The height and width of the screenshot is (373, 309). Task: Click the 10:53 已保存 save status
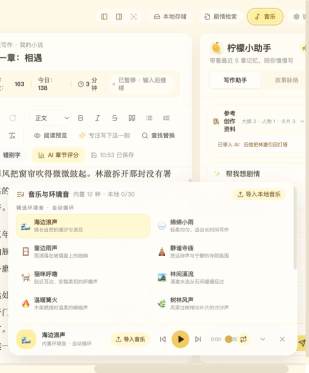pos(112,155)
